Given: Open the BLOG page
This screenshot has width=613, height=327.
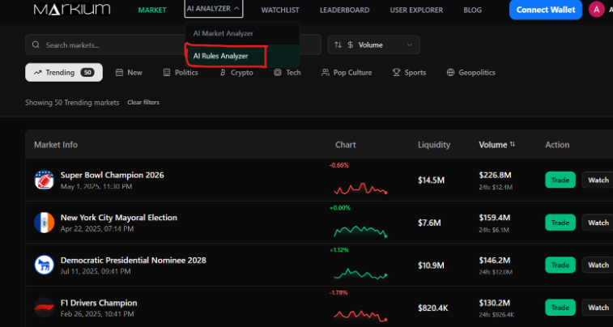Looking at the screenshot, I should 473,11.
